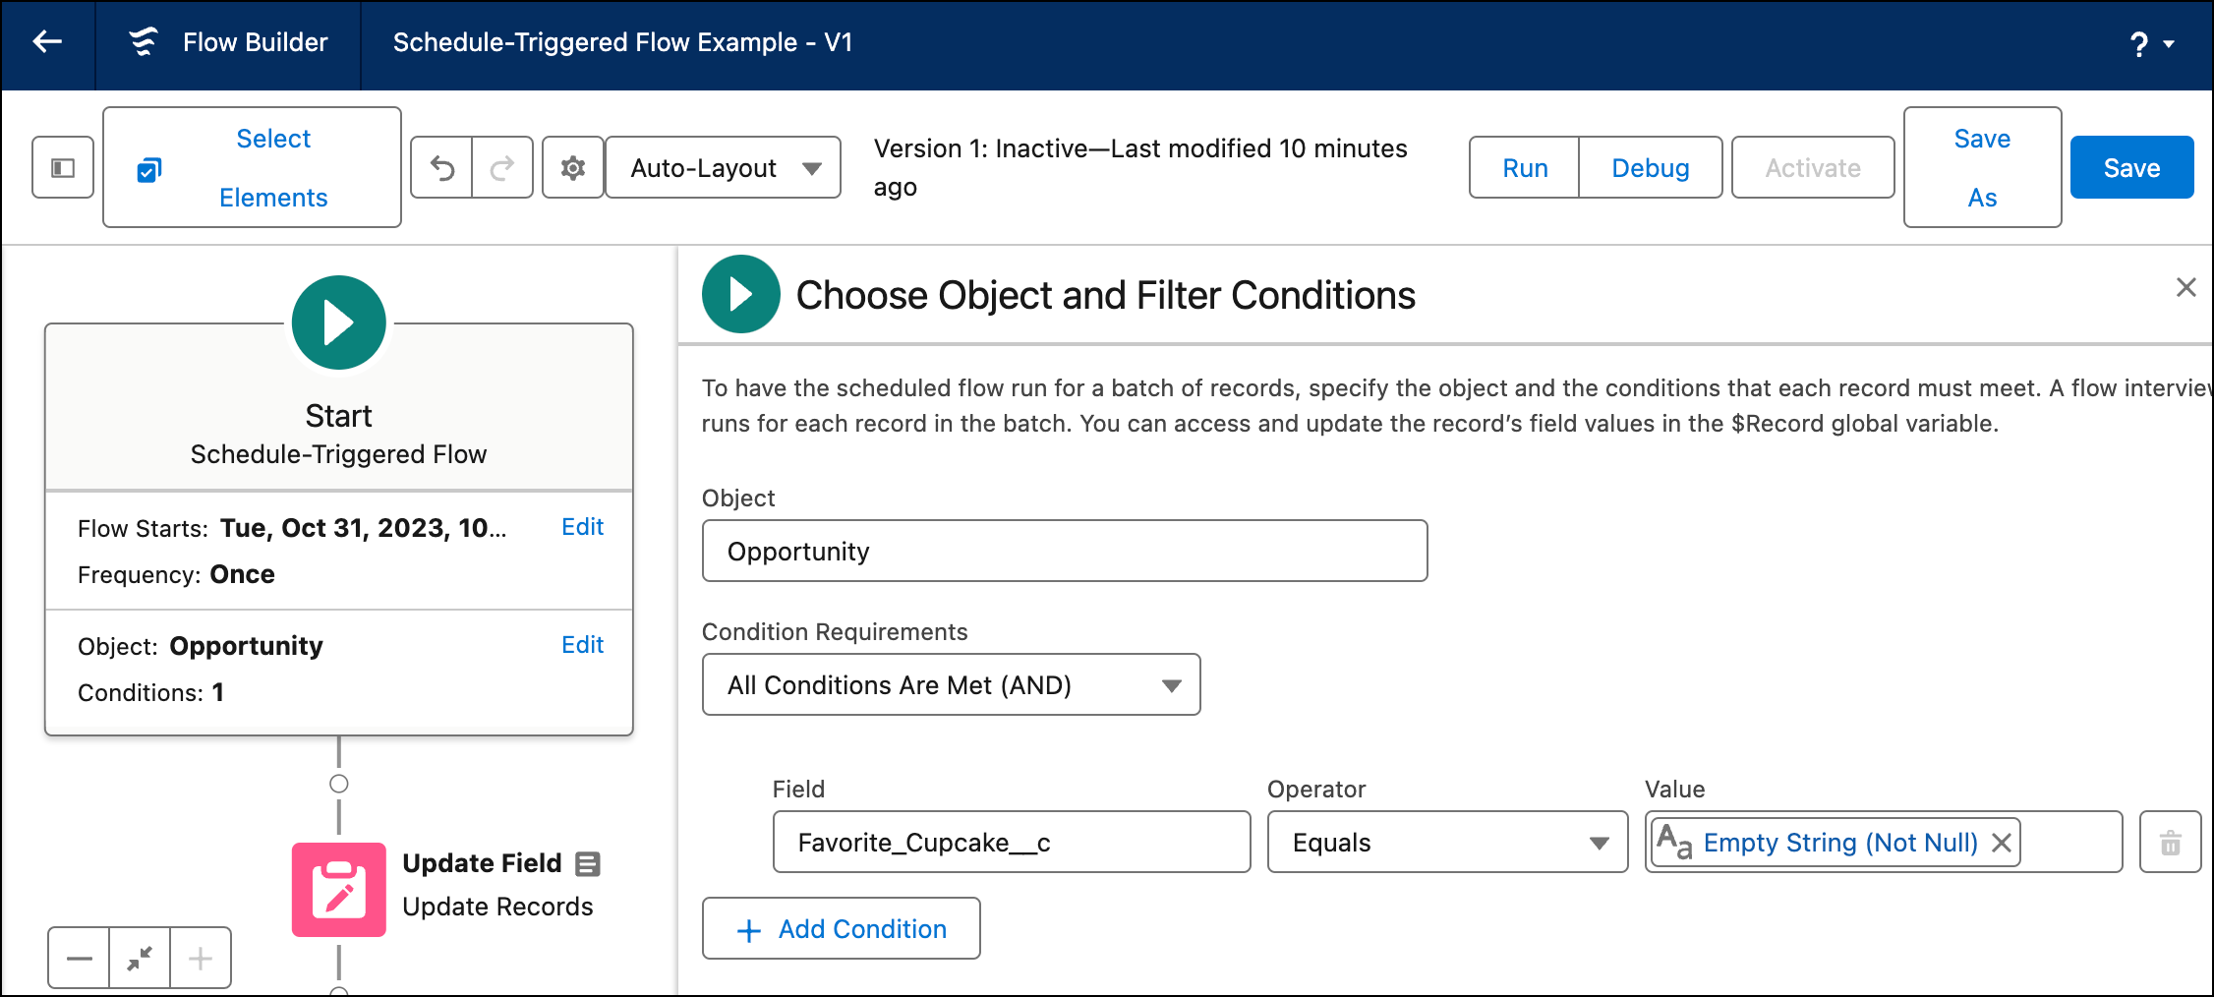Click the 'Conditions: 1' text

coord(150,692)
